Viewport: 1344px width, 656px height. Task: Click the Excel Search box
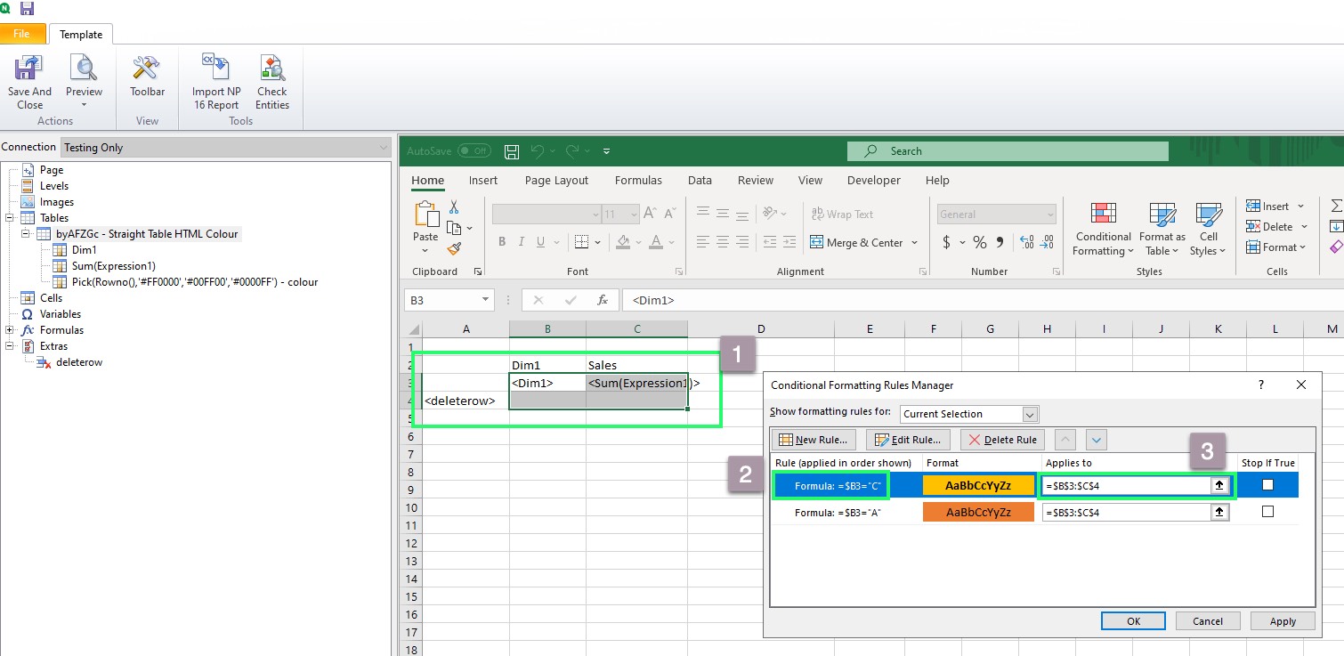[1007, 151]
